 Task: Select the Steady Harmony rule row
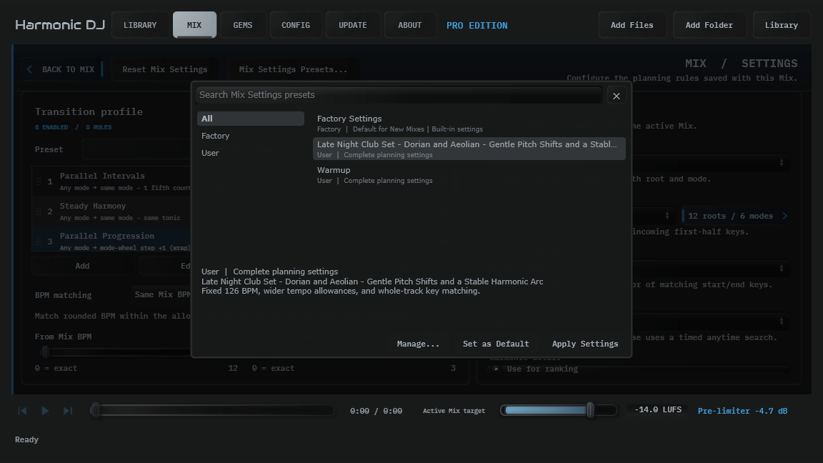pos(111,211)
